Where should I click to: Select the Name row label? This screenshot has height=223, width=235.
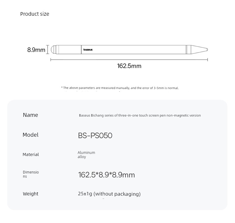pyautogui.click(x=30, y=115)
